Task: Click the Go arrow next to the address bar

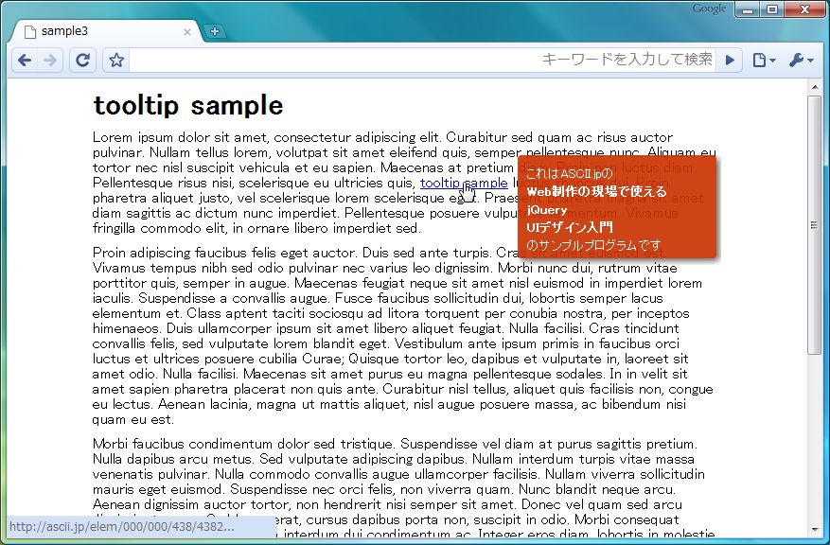Action: click(x=730, y=61)
